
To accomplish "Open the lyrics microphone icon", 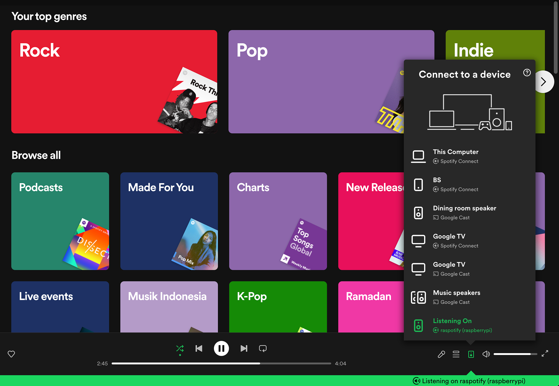I will coord(441,354).
